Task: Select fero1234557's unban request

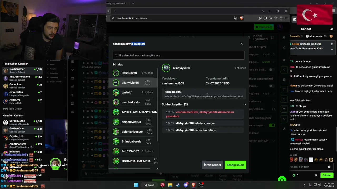Action: tap(135, 151)
